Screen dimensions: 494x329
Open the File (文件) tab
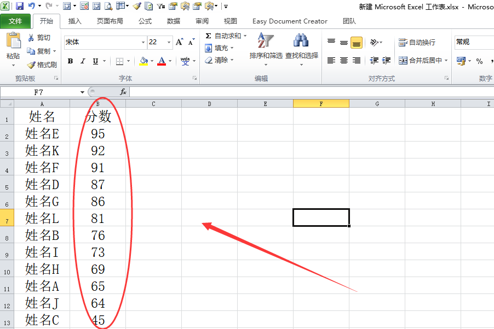15,21
